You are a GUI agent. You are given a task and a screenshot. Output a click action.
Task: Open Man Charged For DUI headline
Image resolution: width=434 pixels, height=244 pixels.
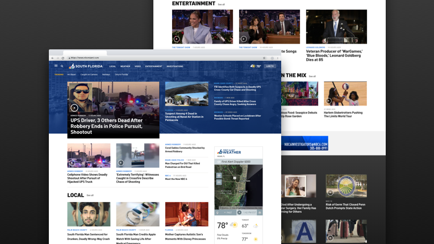coord(182,165)
